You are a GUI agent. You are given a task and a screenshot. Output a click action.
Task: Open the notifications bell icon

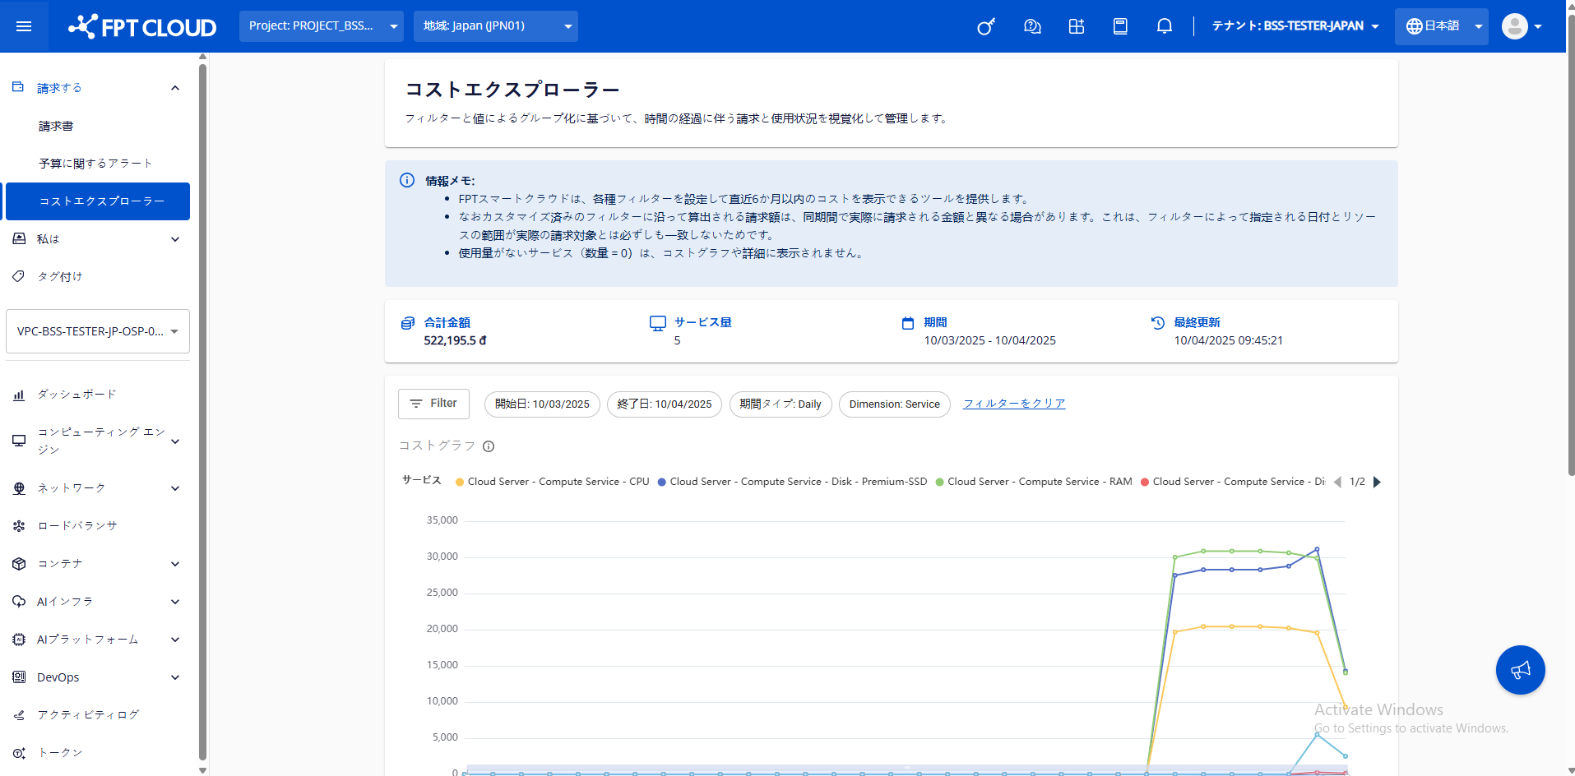point(1165,26)
